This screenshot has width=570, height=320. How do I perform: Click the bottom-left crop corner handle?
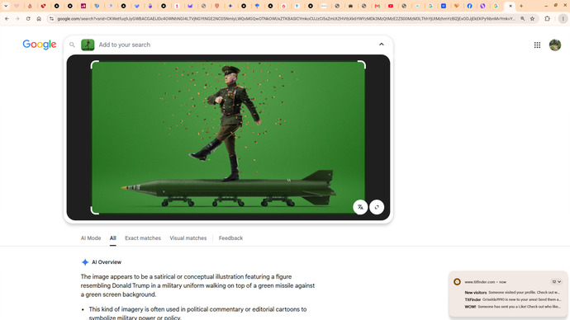coord(94,210)
